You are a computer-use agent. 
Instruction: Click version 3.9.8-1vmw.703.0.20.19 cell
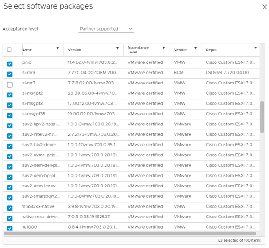pos(93,207)
